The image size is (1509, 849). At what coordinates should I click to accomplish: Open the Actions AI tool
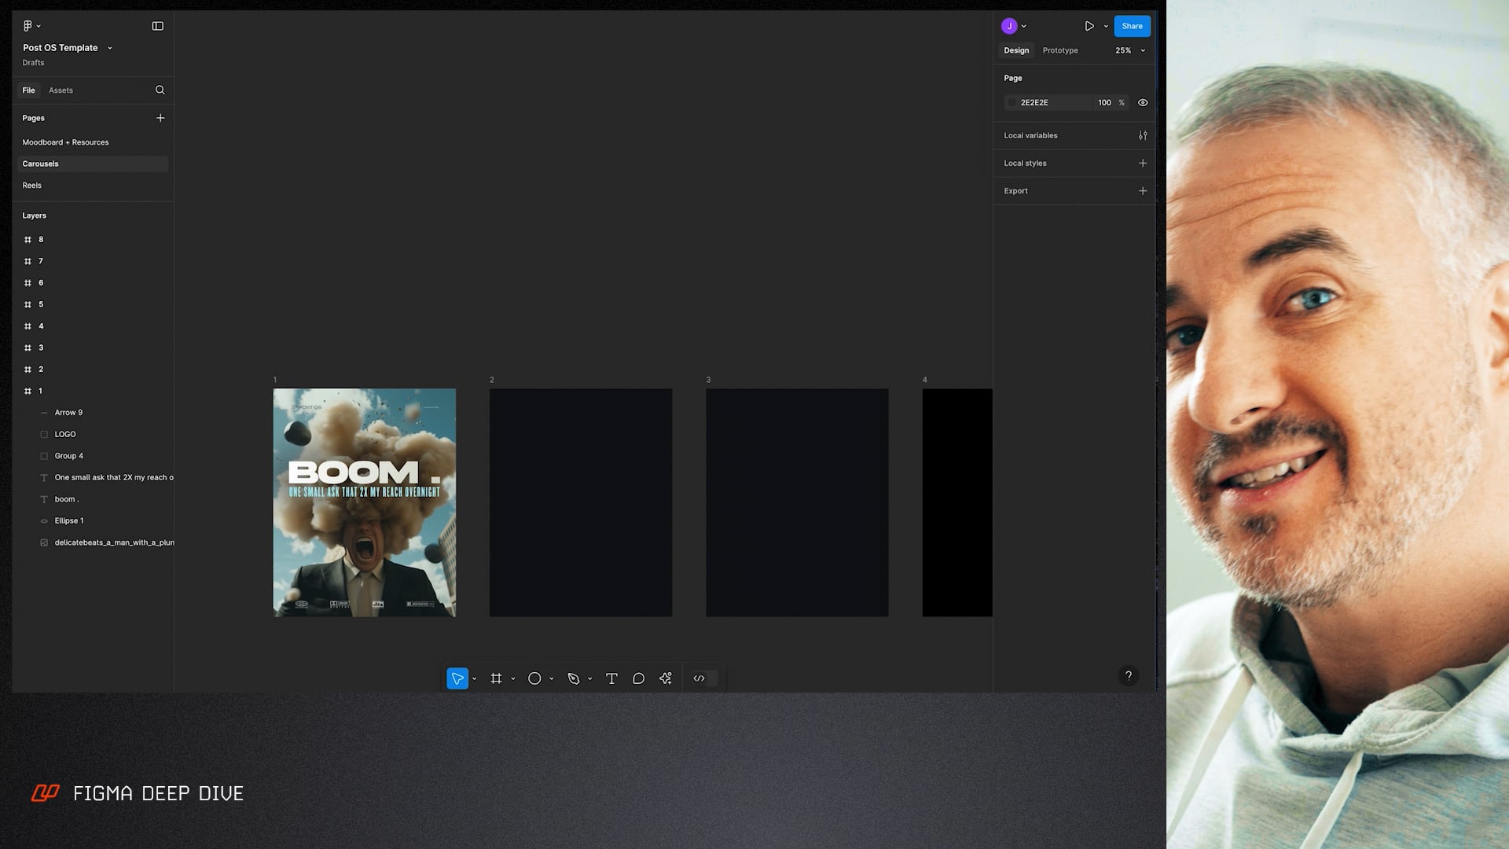point(666,678)
